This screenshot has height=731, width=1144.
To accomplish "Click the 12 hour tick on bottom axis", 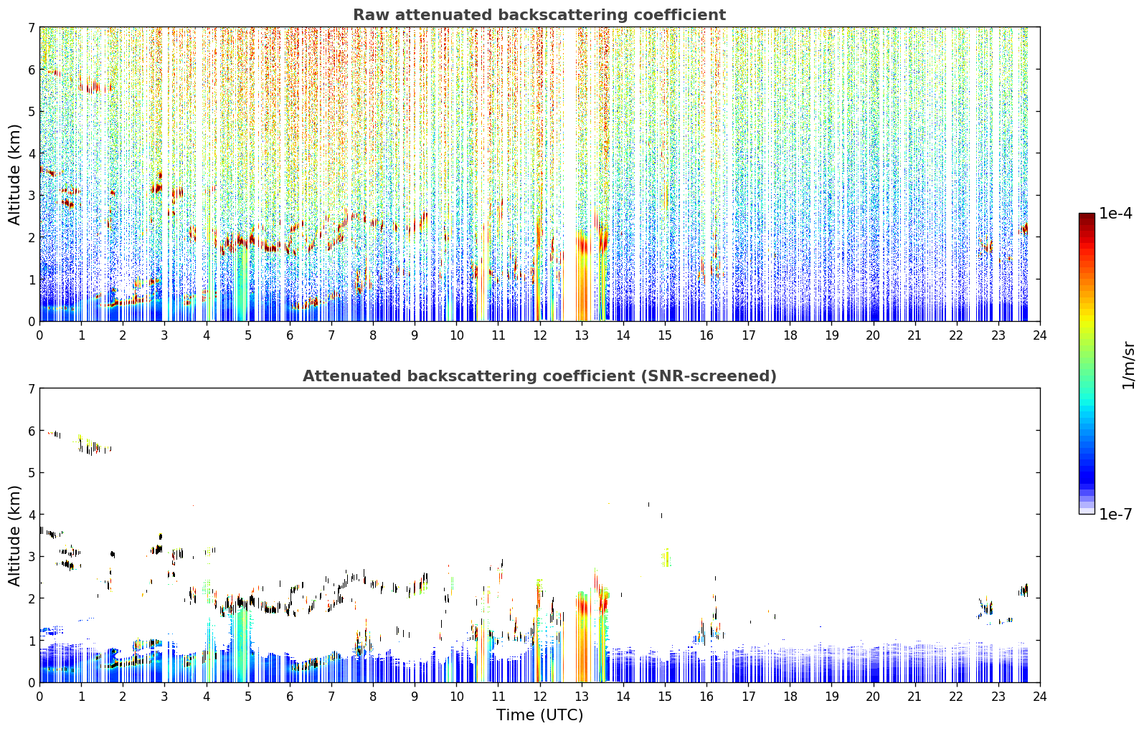I will click(539, 697).
